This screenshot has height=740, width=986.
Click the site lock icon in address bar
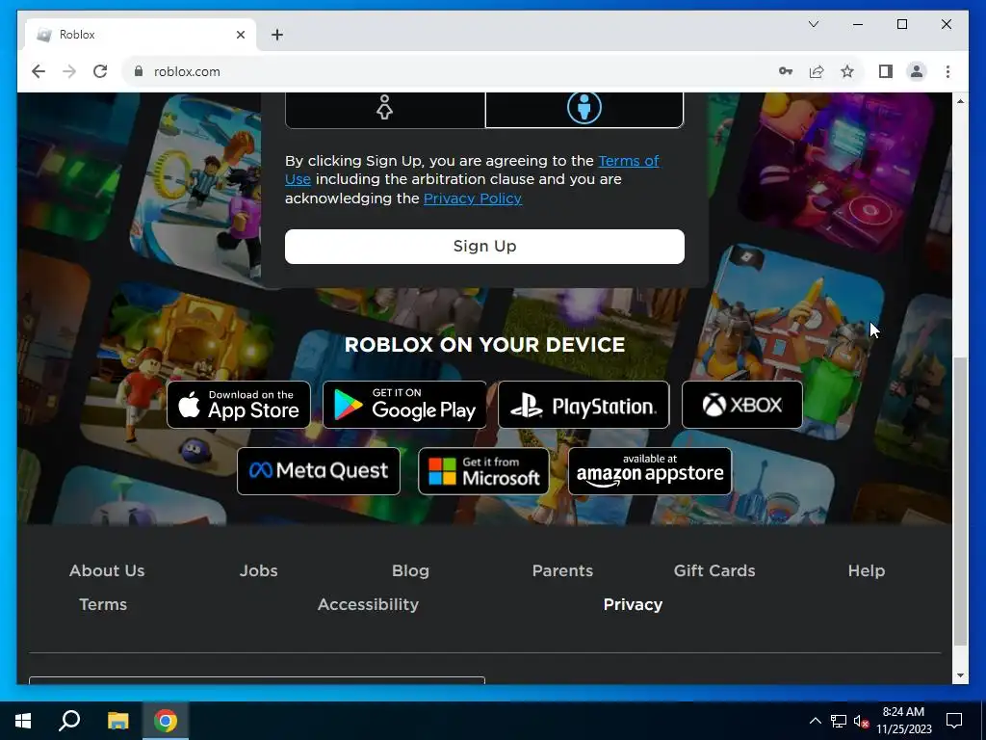pyautogui.click(x=139, y=71)
